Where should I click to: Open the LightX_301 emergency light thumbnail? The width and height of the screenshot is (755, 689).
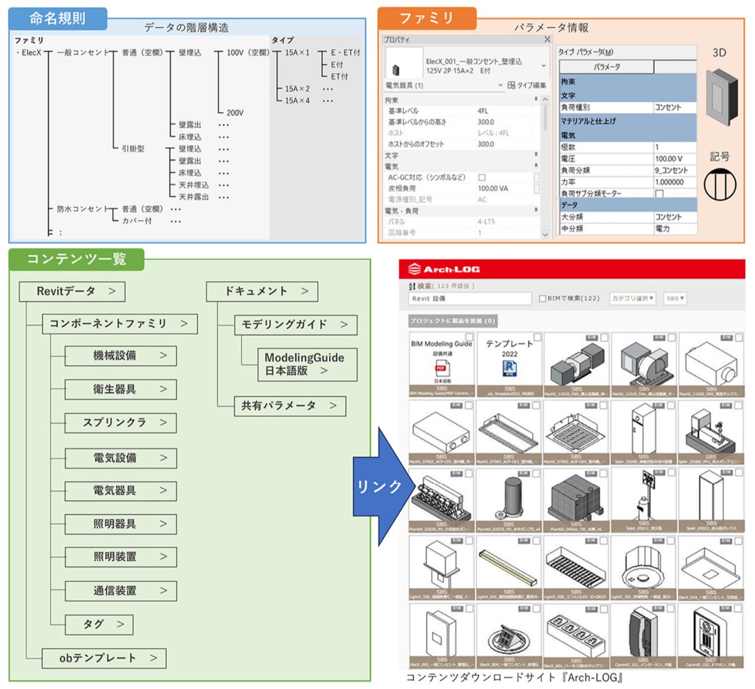644,568
